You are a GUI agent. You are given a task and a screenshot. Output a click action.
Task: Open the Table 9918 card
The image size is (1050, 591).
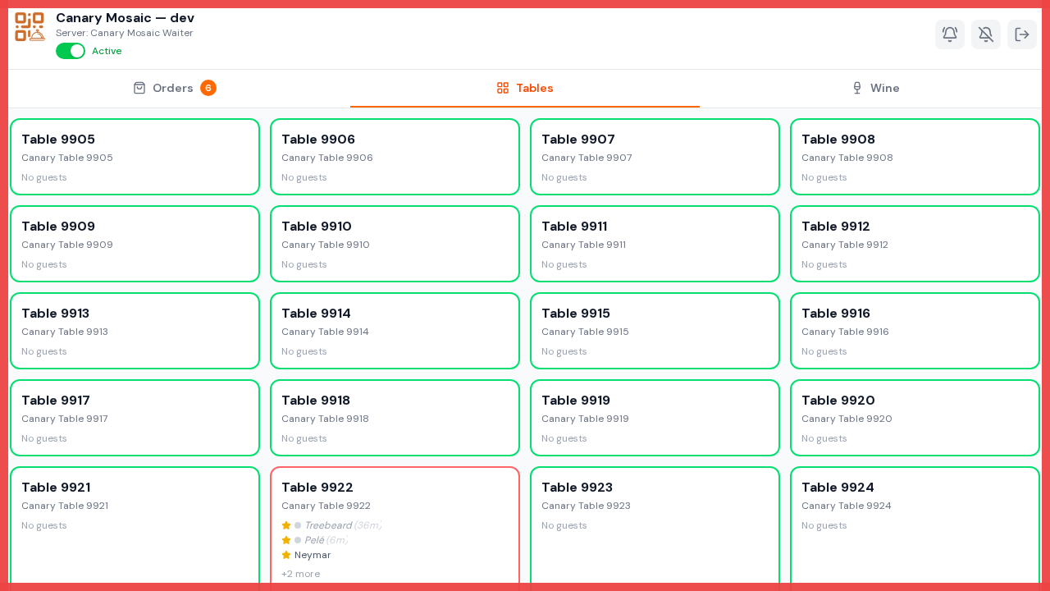coord(395,418)
